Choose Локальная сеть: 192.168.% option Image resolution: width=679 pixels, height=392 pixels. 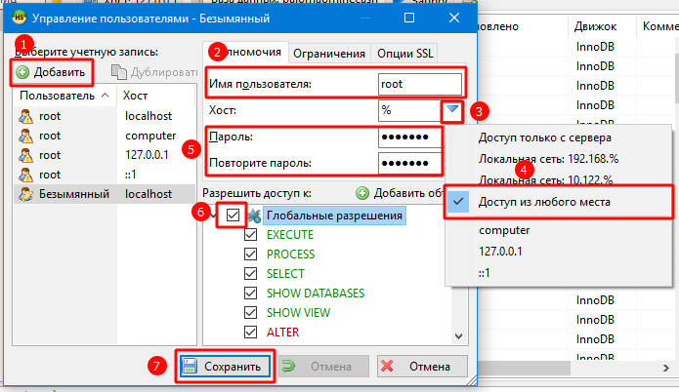pos(559,159)
